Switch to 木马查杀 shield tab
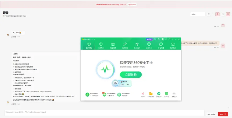Viewport: 232px width, 118px height. pyautogui.click(x=101, y=45)
